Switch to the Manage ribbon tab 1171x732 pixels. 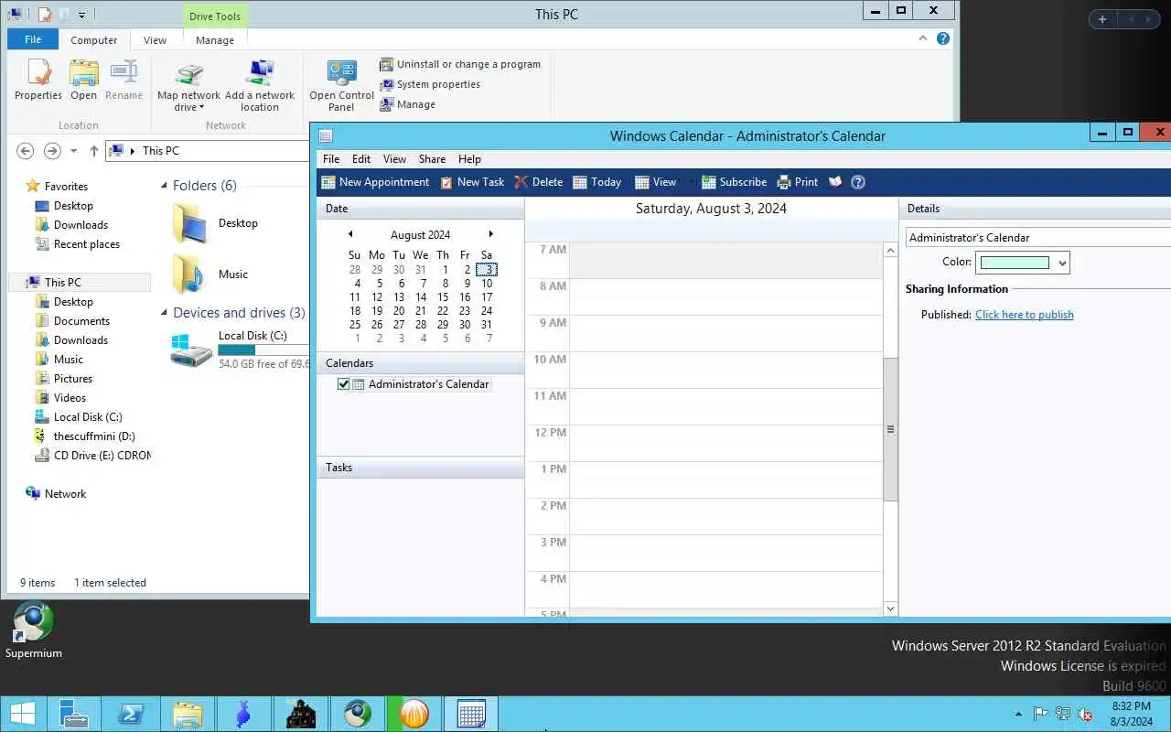coord(215,39)
